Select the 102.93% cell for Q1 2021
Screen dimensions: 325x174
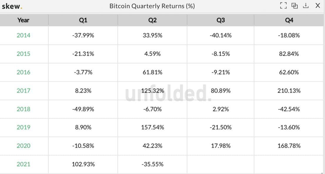(x=83, y=164)
